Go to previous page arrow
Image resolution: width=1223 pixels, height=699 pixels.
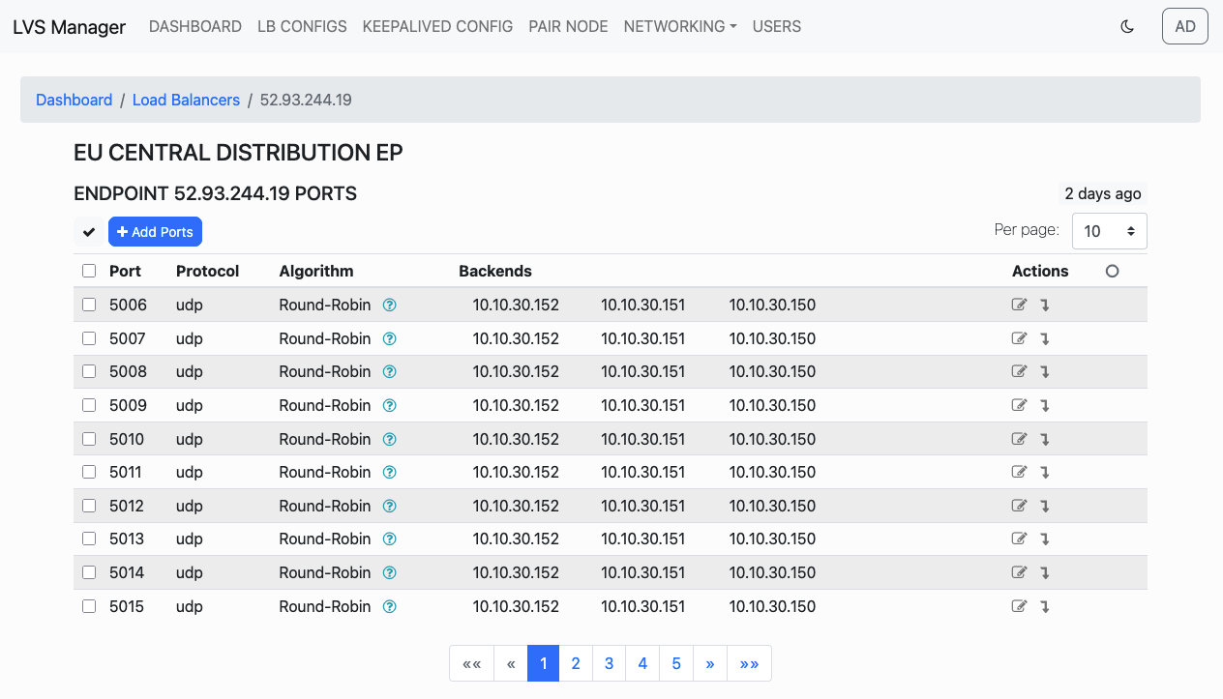[511, 663]
